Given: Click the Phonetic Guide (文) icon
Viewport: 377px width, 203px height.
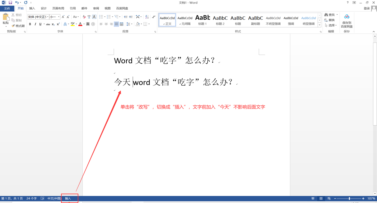Looking at the screenshot, I should pos(89,17).
